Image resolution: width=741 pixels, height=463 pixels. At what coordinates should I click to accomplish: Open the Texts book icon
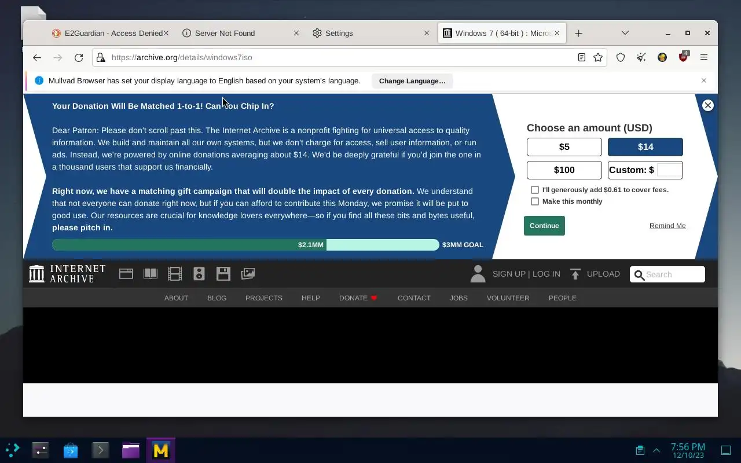151,274
